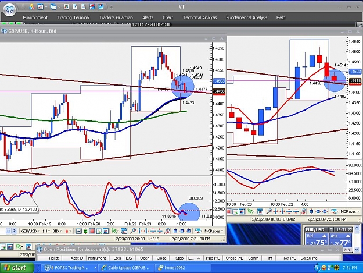Click the EUR/USD Ask rate tile
The width and height of the screenshot is (363, 273).
340,240
